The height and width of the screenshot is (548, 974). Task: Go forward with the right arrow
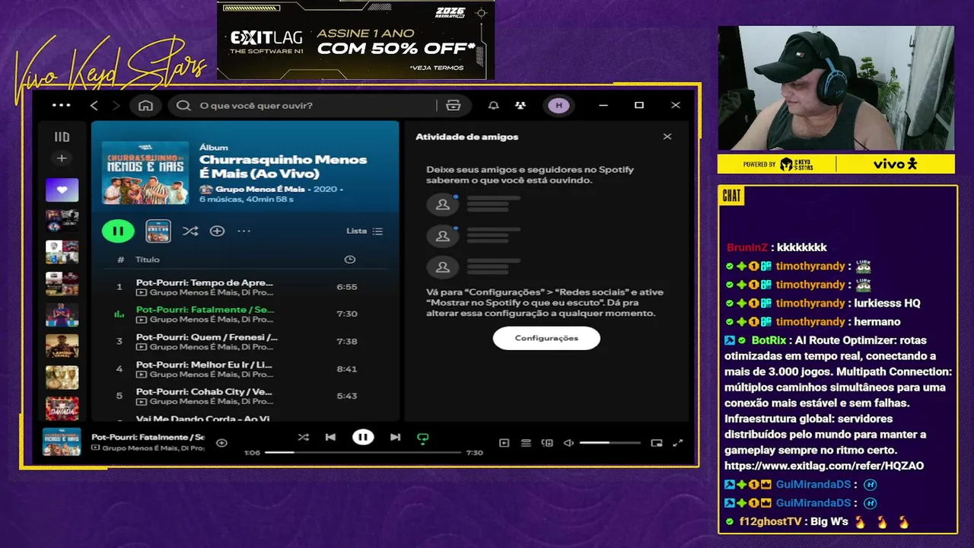116,105
